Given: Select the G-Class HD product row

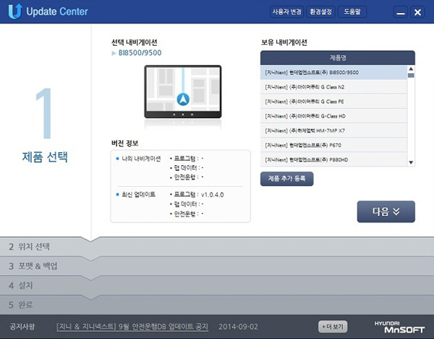Looking at the screenshot, I should coord(333,116).
